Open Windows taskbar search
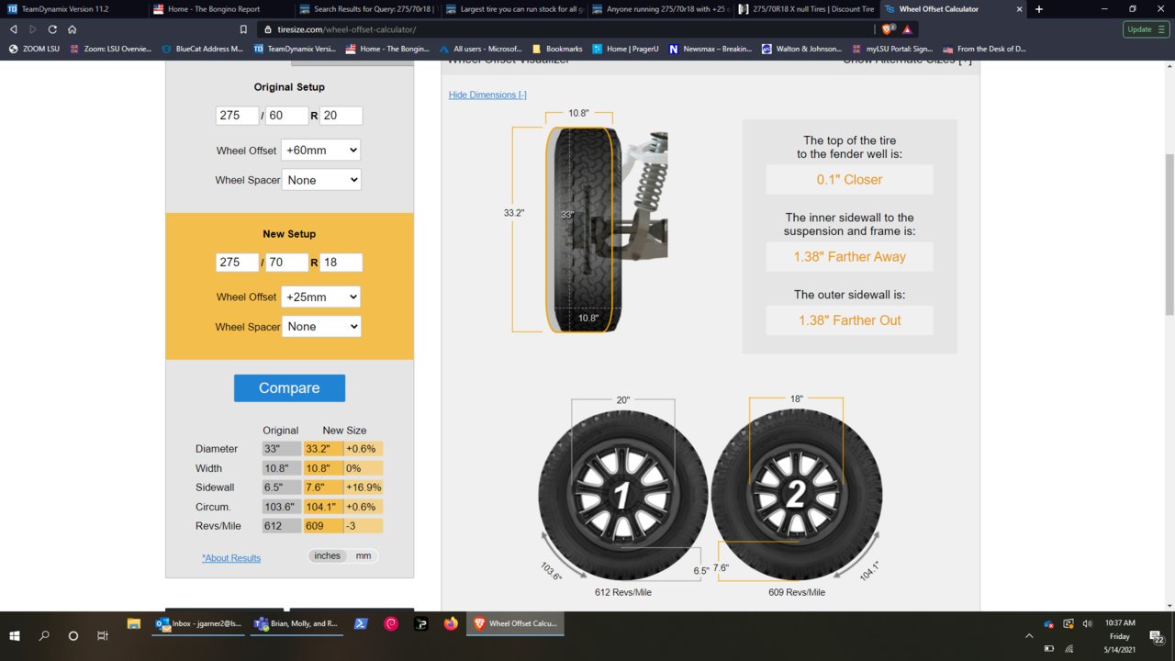1175x661 pixels. [44, 635]
